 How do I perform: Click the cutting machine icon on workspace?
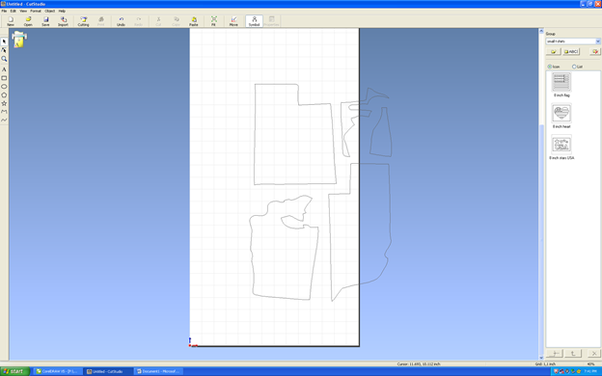pyautogui.click(x=19, y=40)
